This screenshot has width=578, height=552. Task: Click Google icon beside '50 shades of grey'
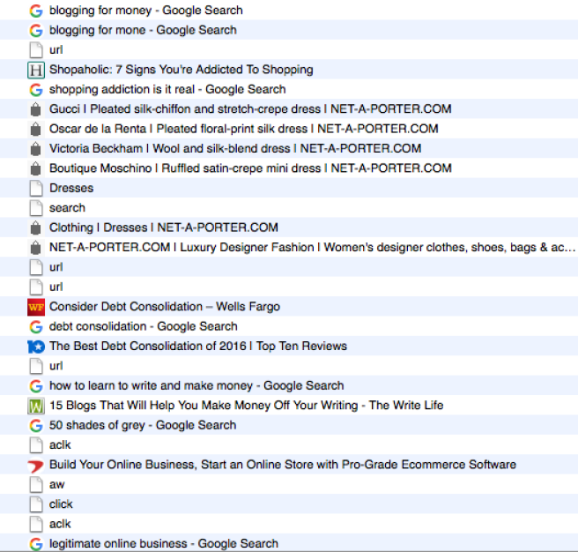click(35, 425)
